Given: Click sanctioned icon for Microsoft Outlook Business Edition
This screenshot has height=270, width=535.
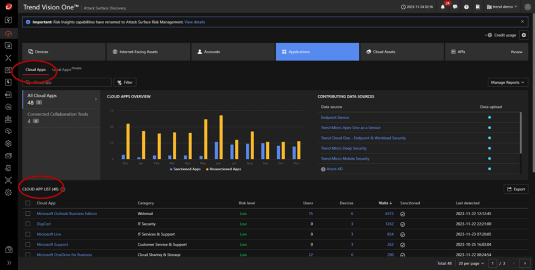Looking at the screenshot, I should click(403, 214).
